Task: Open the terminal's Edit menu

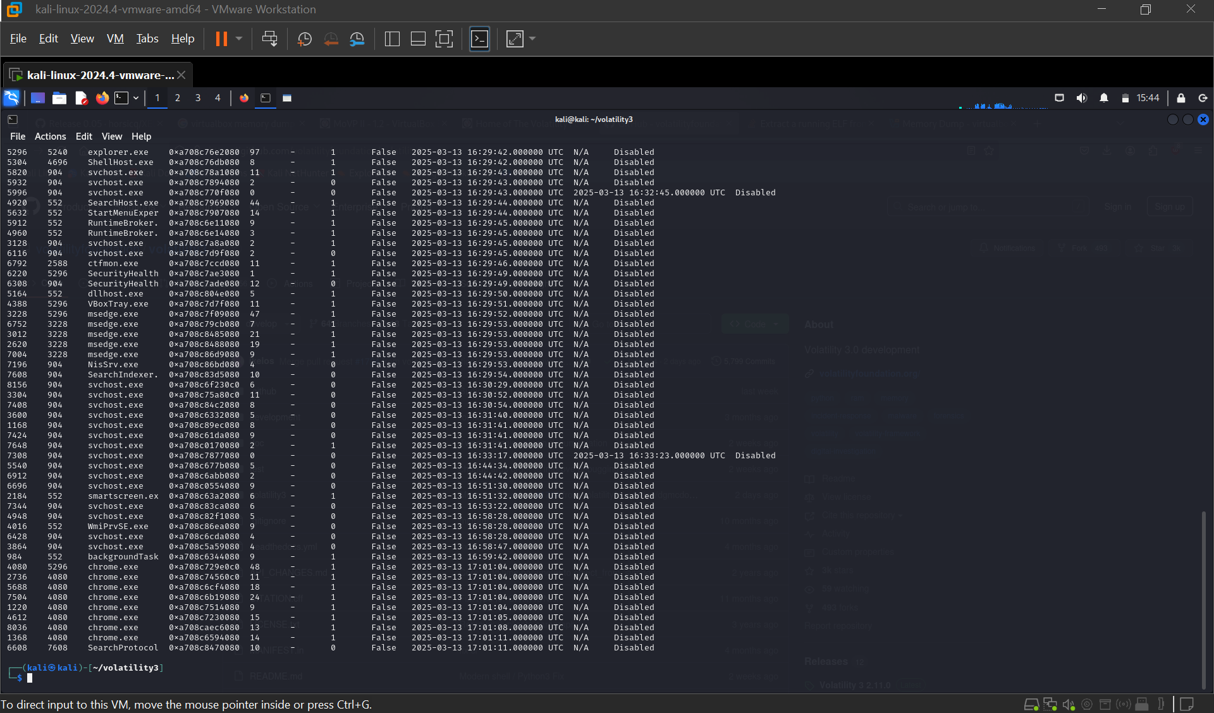Action: 84,137
